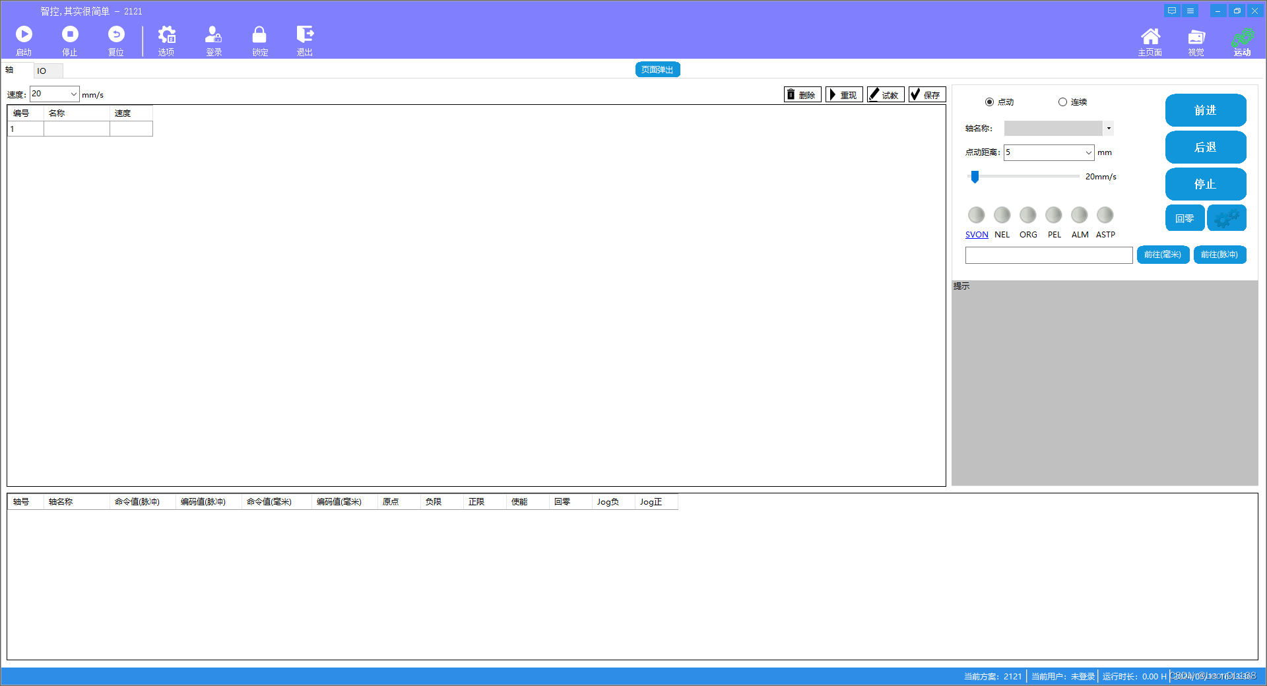This screenshot has width=1267, height=686.
Task: Click the 复位 reset icon
Action: point(116,34)
